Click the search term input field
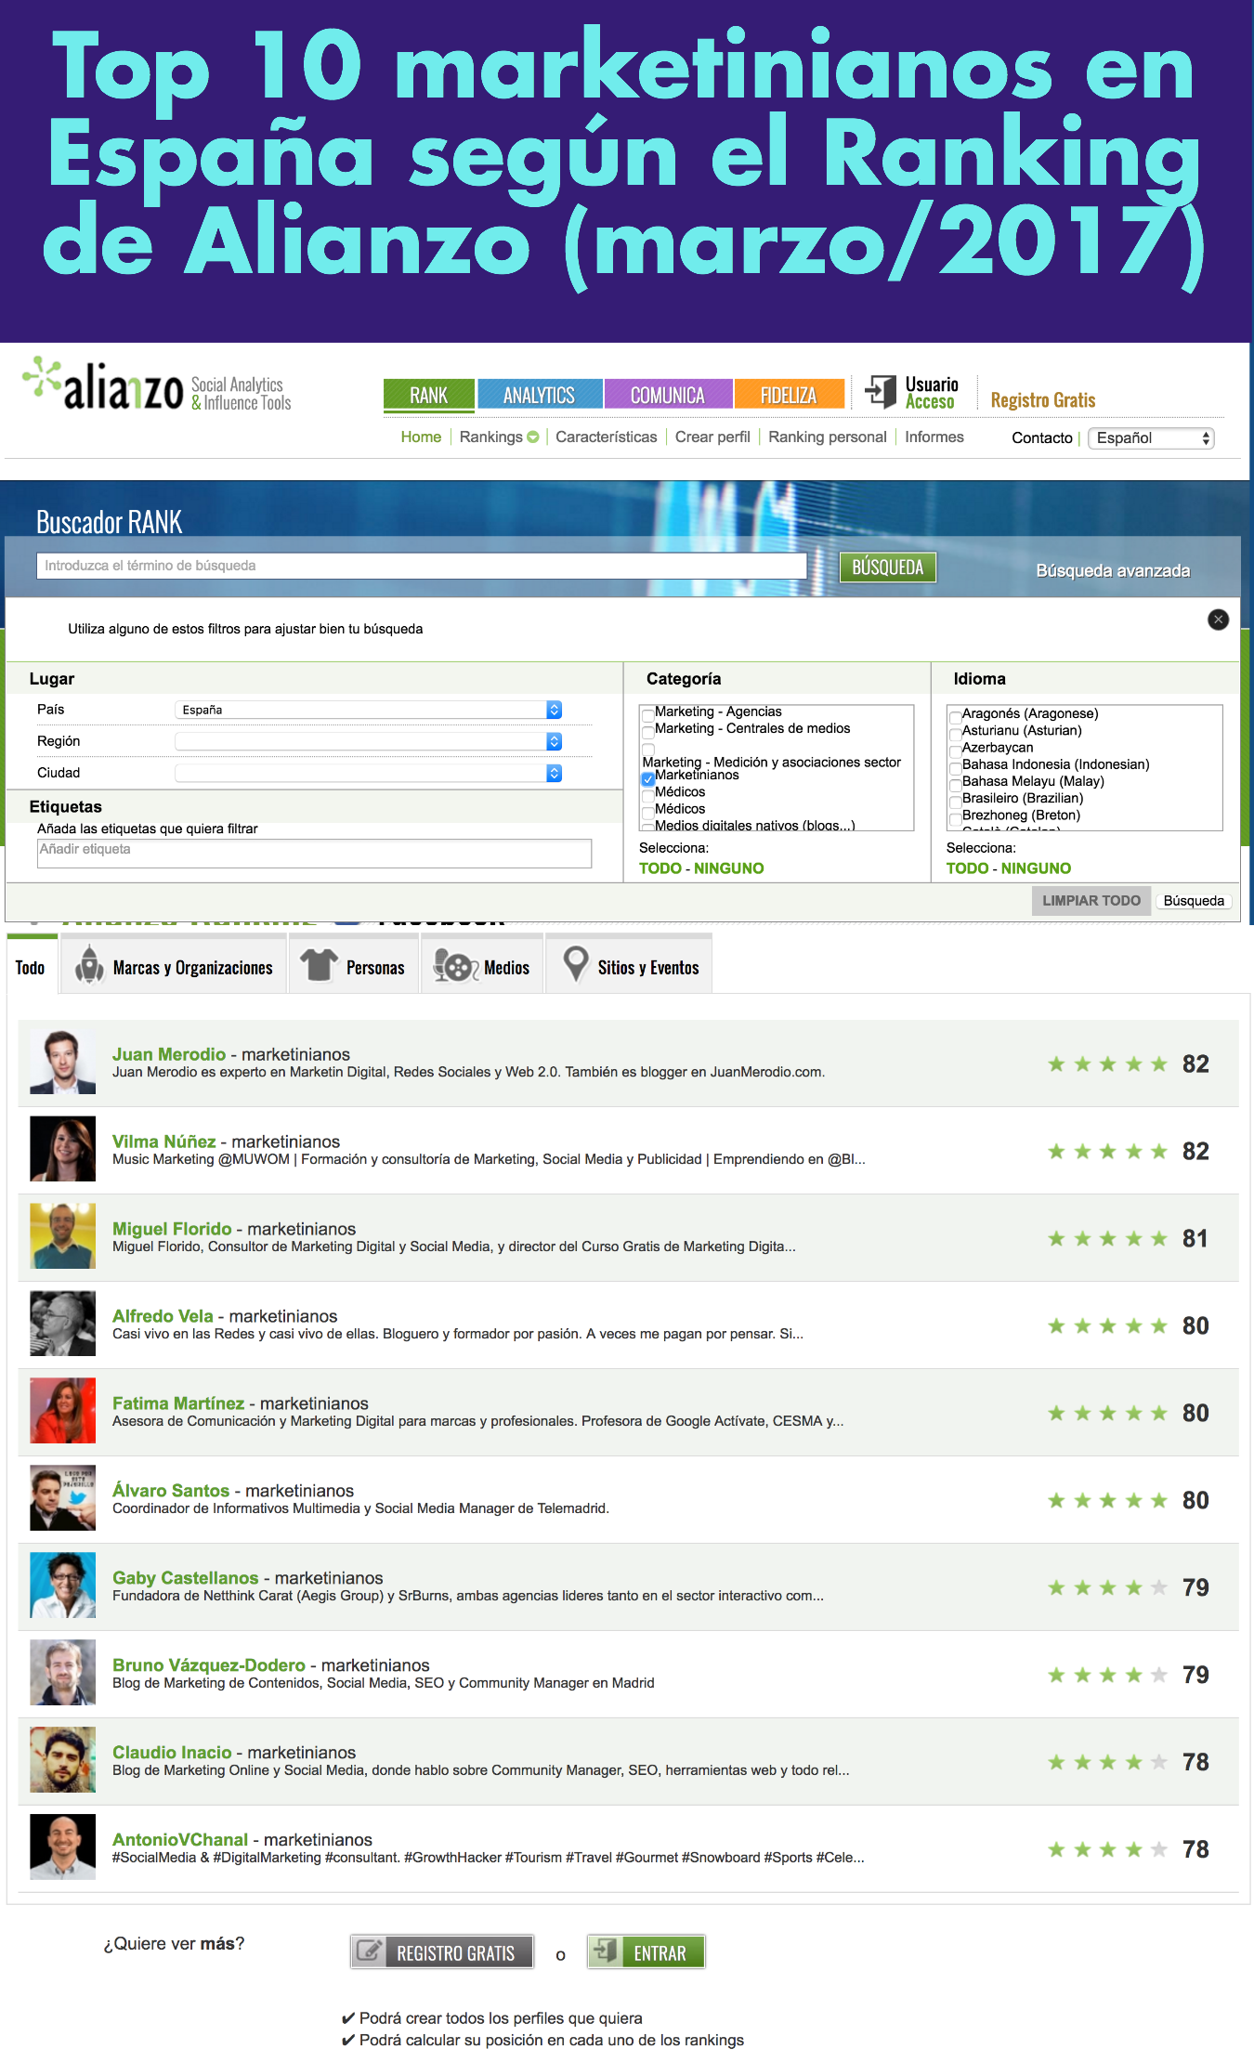Screen dimensions: 1254x2062 pyautogui.click(x=422, y=566)
